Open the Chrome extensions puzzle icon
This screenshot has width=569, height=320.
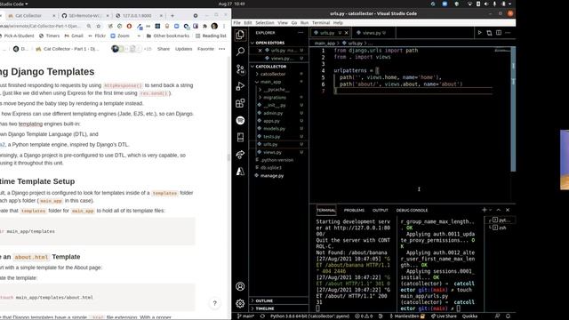[x=205, y=26]
